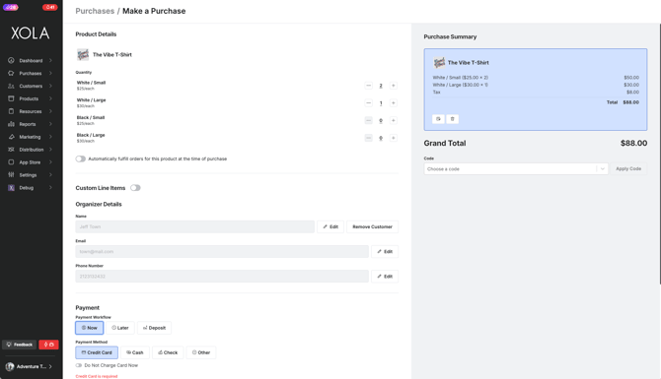Enable Custom Line Items toggle
Screen dimensions: 661x379
[135, 188]
